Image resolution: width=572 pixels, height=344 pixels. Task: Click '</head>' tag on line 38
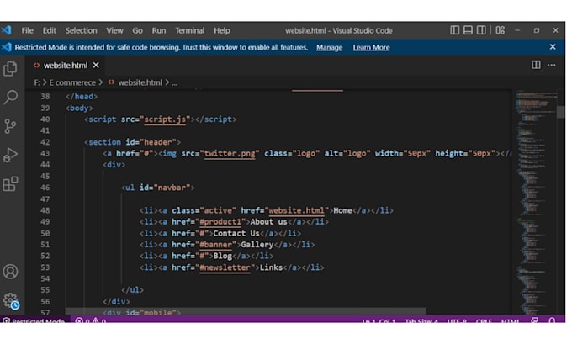click(82, 97)
